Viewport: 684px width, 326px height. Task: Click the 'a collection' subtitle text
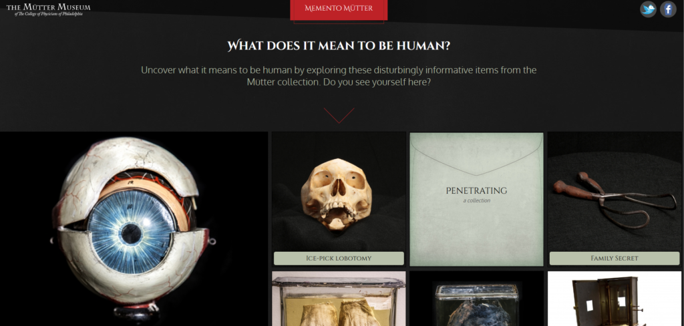coord(476,201)
